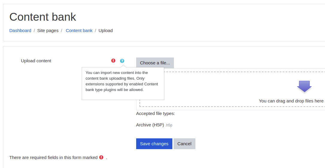Open the file picker with Choose a file
The image size is (325, 168).
155,63
